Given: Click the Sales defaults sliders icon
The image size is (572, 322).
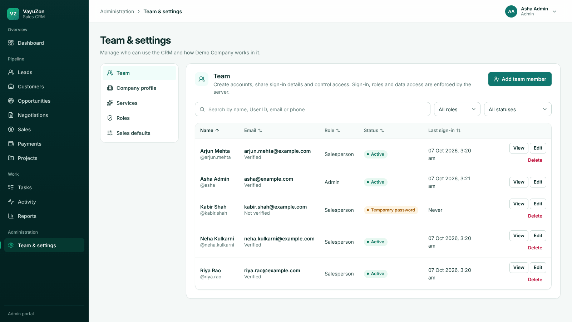Looking at the screenshot, I should 110,133.
